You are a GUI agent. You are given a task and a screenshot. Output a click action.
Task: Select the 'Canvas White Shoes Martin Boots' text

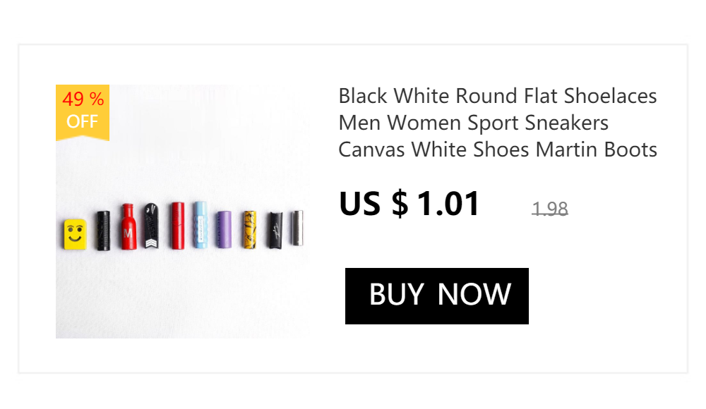498,150
